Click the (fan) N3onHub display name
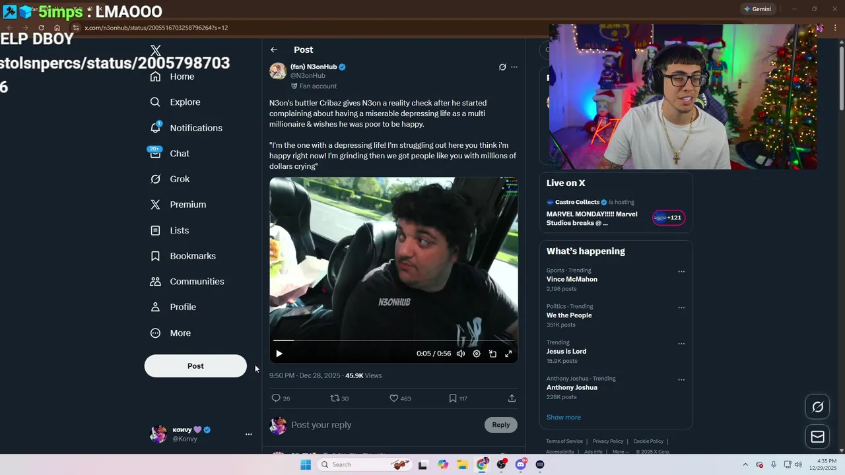 (x=314, y=67)
